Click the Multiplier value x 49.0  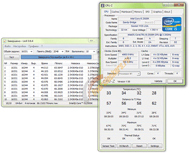tap(128, 58)
